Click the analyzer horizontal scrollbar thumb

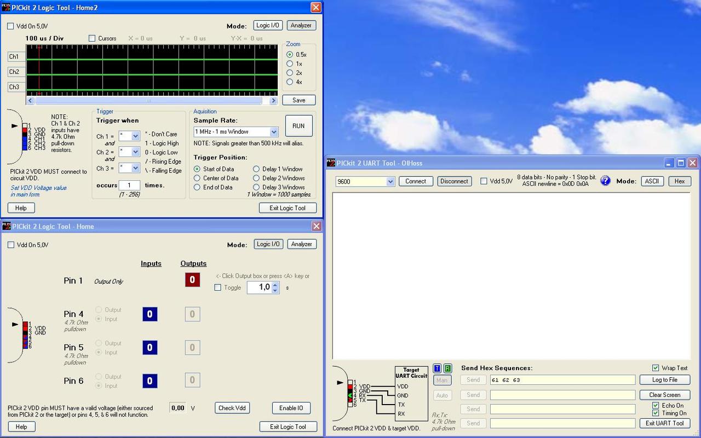coord(148,100)
